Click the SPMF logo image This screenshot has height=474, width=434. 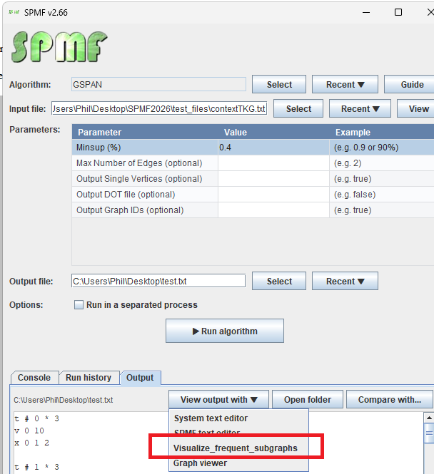(x=59, y=47)
